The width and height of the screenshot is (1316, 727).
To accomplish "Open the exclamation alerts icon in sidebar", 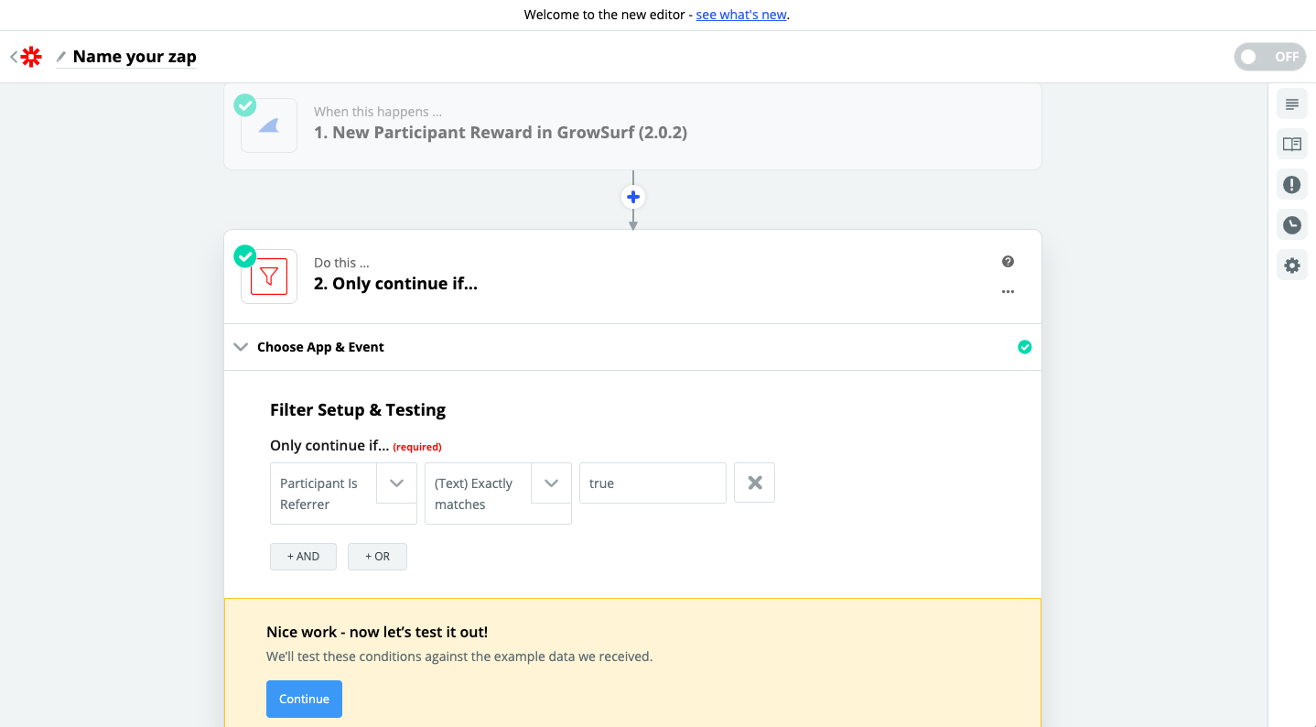I will (1292, 185).
